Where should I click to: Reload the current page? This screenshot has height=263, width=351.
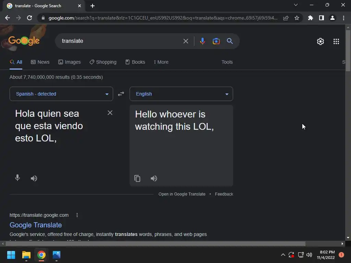(29, 18)
